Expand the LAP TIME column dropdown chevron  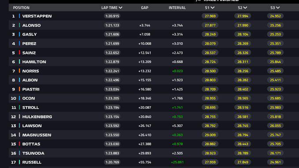click(x=120, y=8)
